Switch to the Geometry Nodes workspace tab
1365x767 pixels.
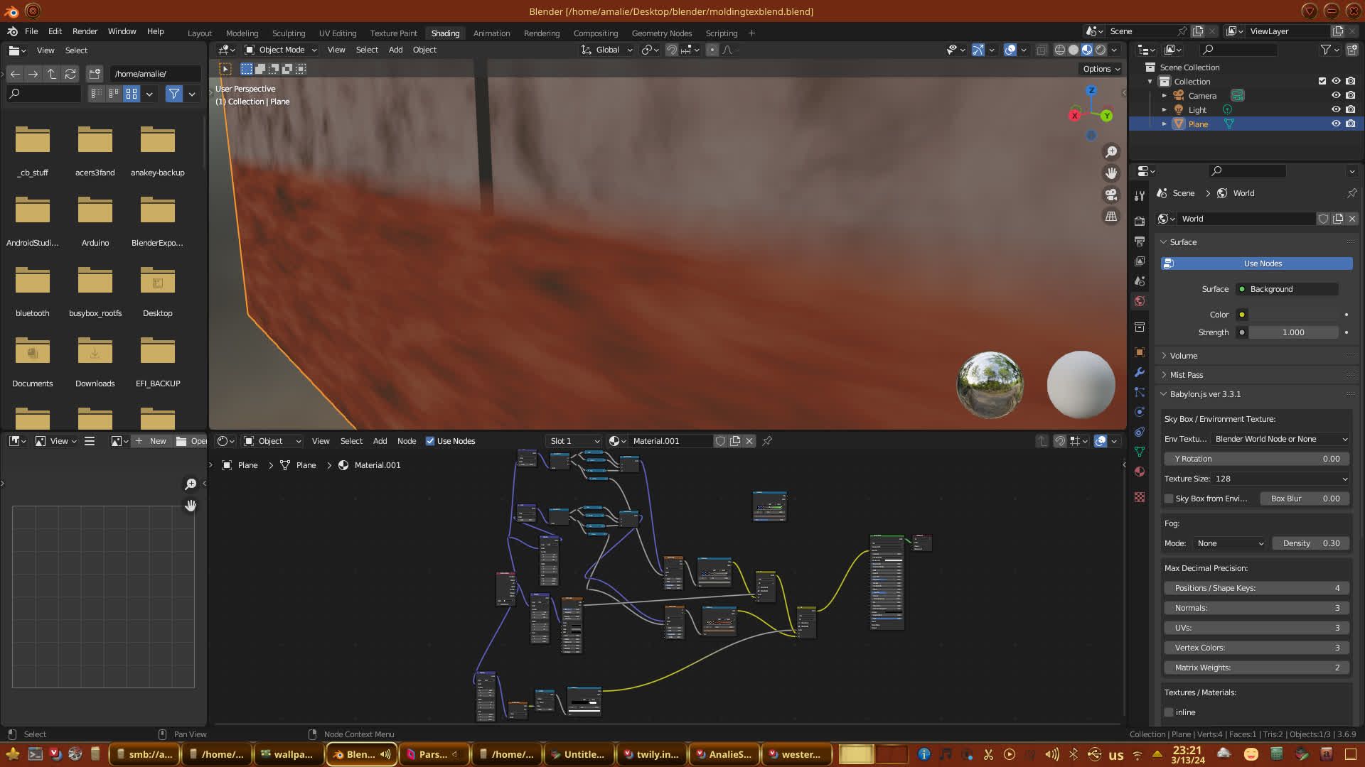click(x=661, y=33)
